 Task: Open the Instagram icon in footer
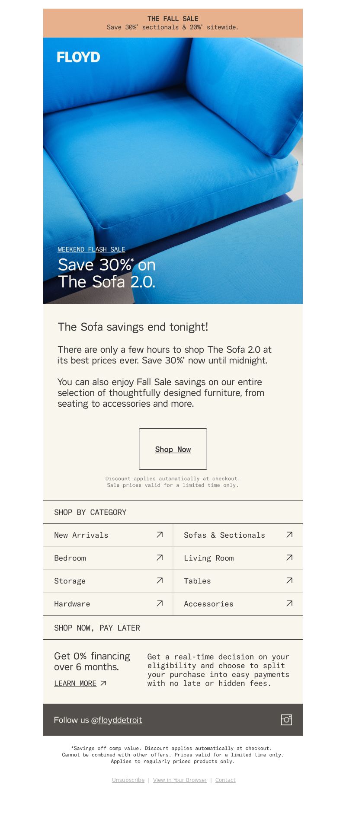coord(286,719)
